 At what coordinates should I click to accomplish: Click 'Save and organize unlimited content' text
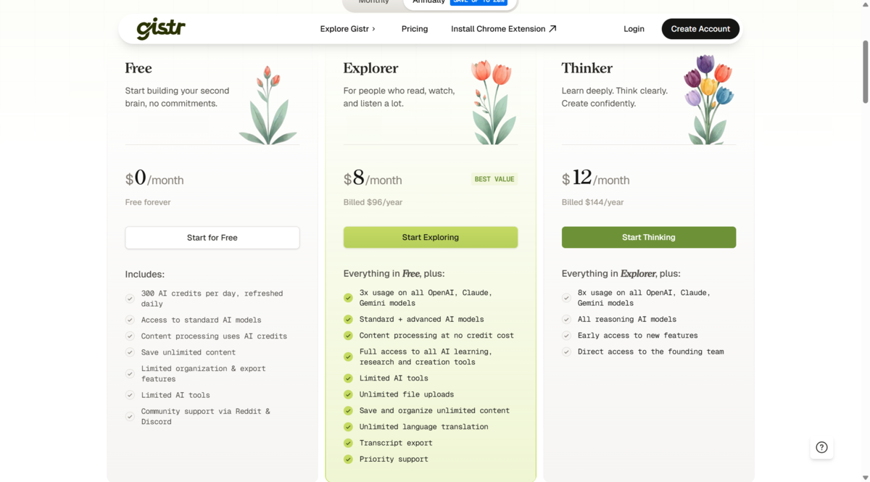434,411
